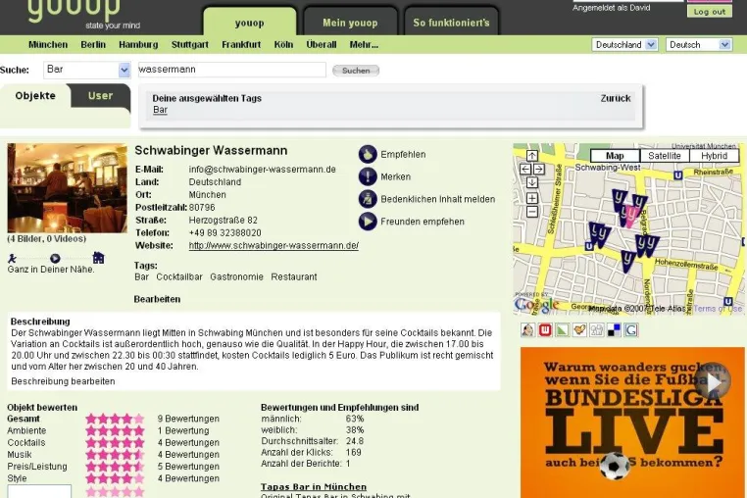
Task: Click the grey squares bookmark icon
Action: 596,329
